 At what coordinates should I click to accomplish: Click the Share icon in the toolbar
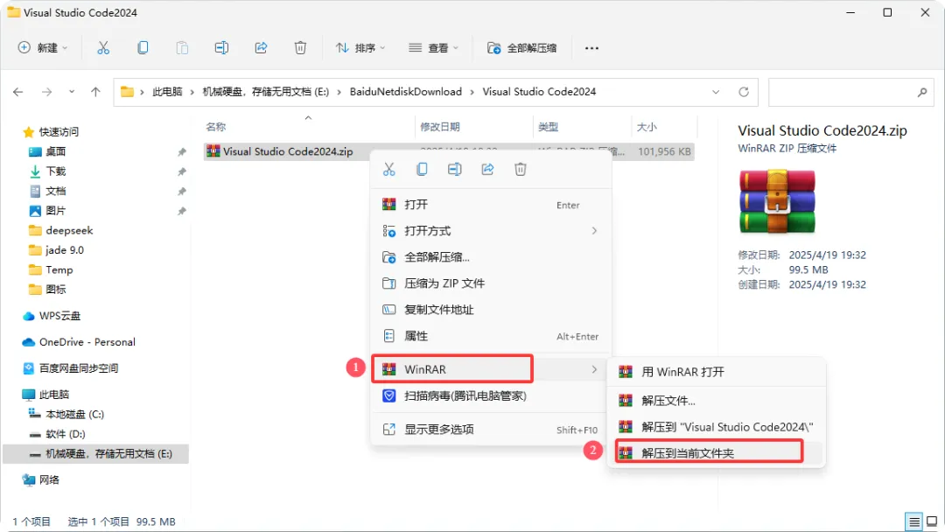coord(261,47)
